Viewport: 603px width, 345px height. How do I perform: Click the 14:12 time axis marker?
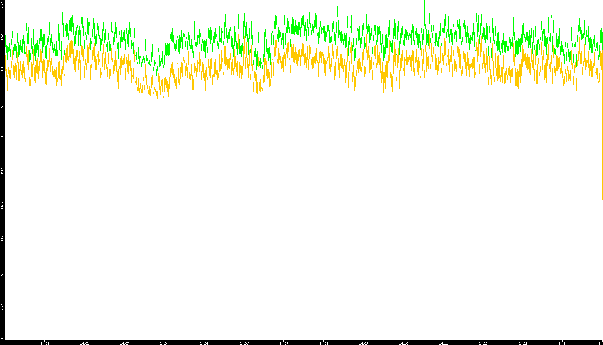(x=483, y=343)
